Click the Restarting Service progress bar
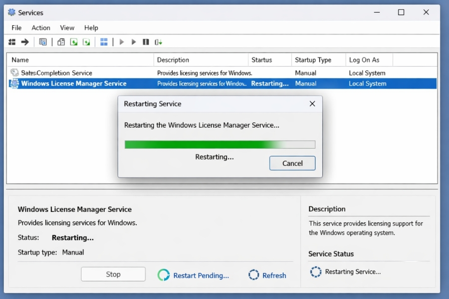449x299 pixels. pos(220,144)
